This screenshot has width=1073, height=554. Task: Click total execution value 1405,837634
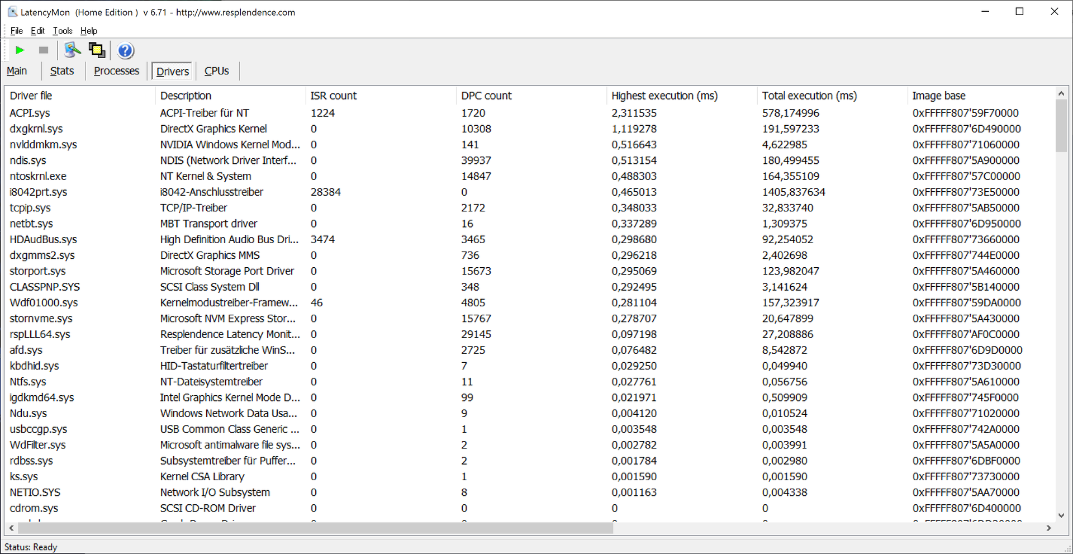(794, 192)
